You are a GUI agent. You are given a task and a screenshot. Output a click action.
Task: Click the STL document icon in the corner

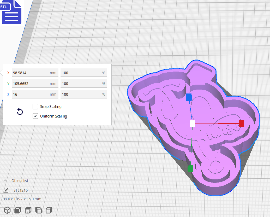(11, 12)
